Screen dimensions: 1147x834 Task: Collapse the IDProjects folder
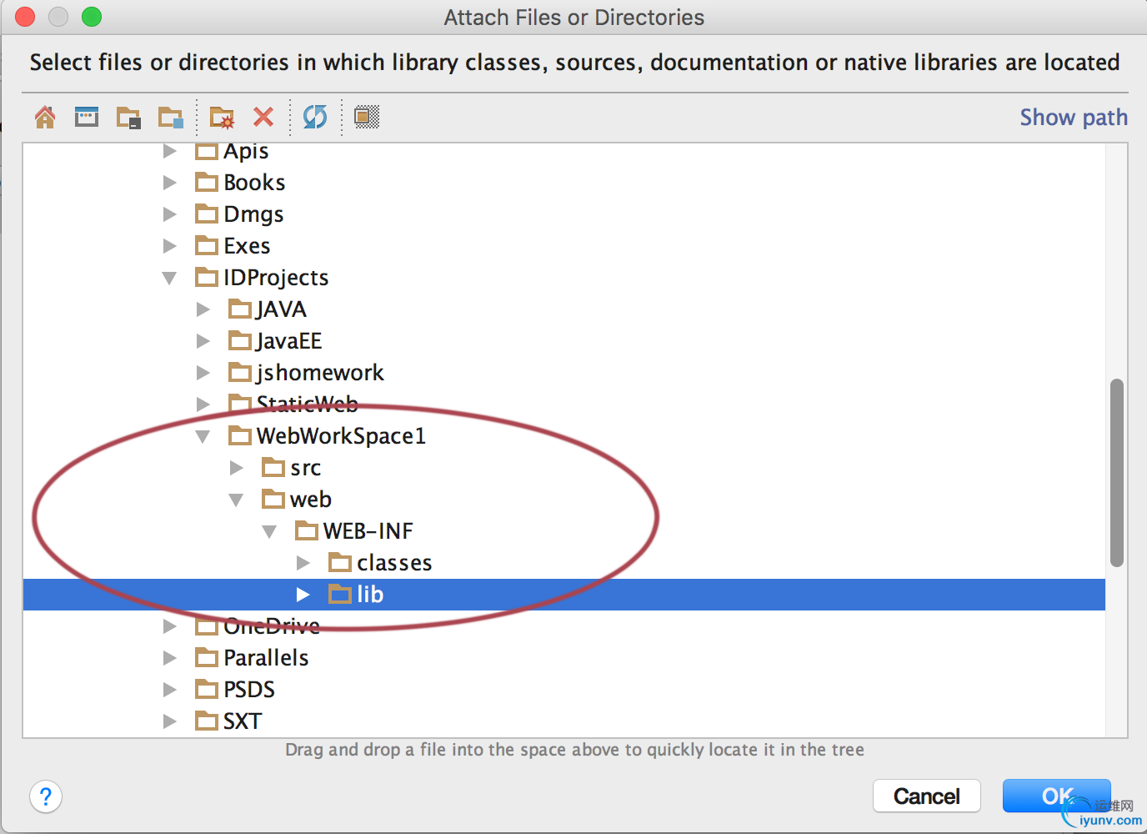169,278
